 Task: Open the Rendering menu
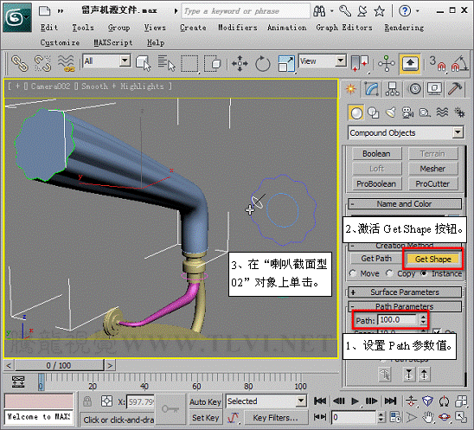404,28
